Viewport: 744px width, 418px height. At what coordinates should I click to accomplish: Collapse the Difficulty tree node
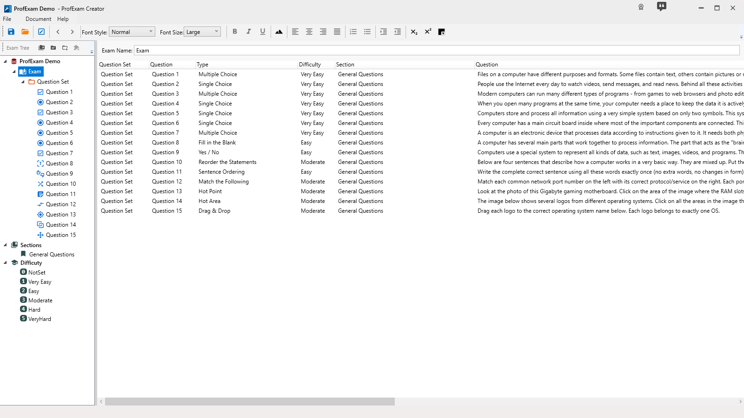coord(5,263)
